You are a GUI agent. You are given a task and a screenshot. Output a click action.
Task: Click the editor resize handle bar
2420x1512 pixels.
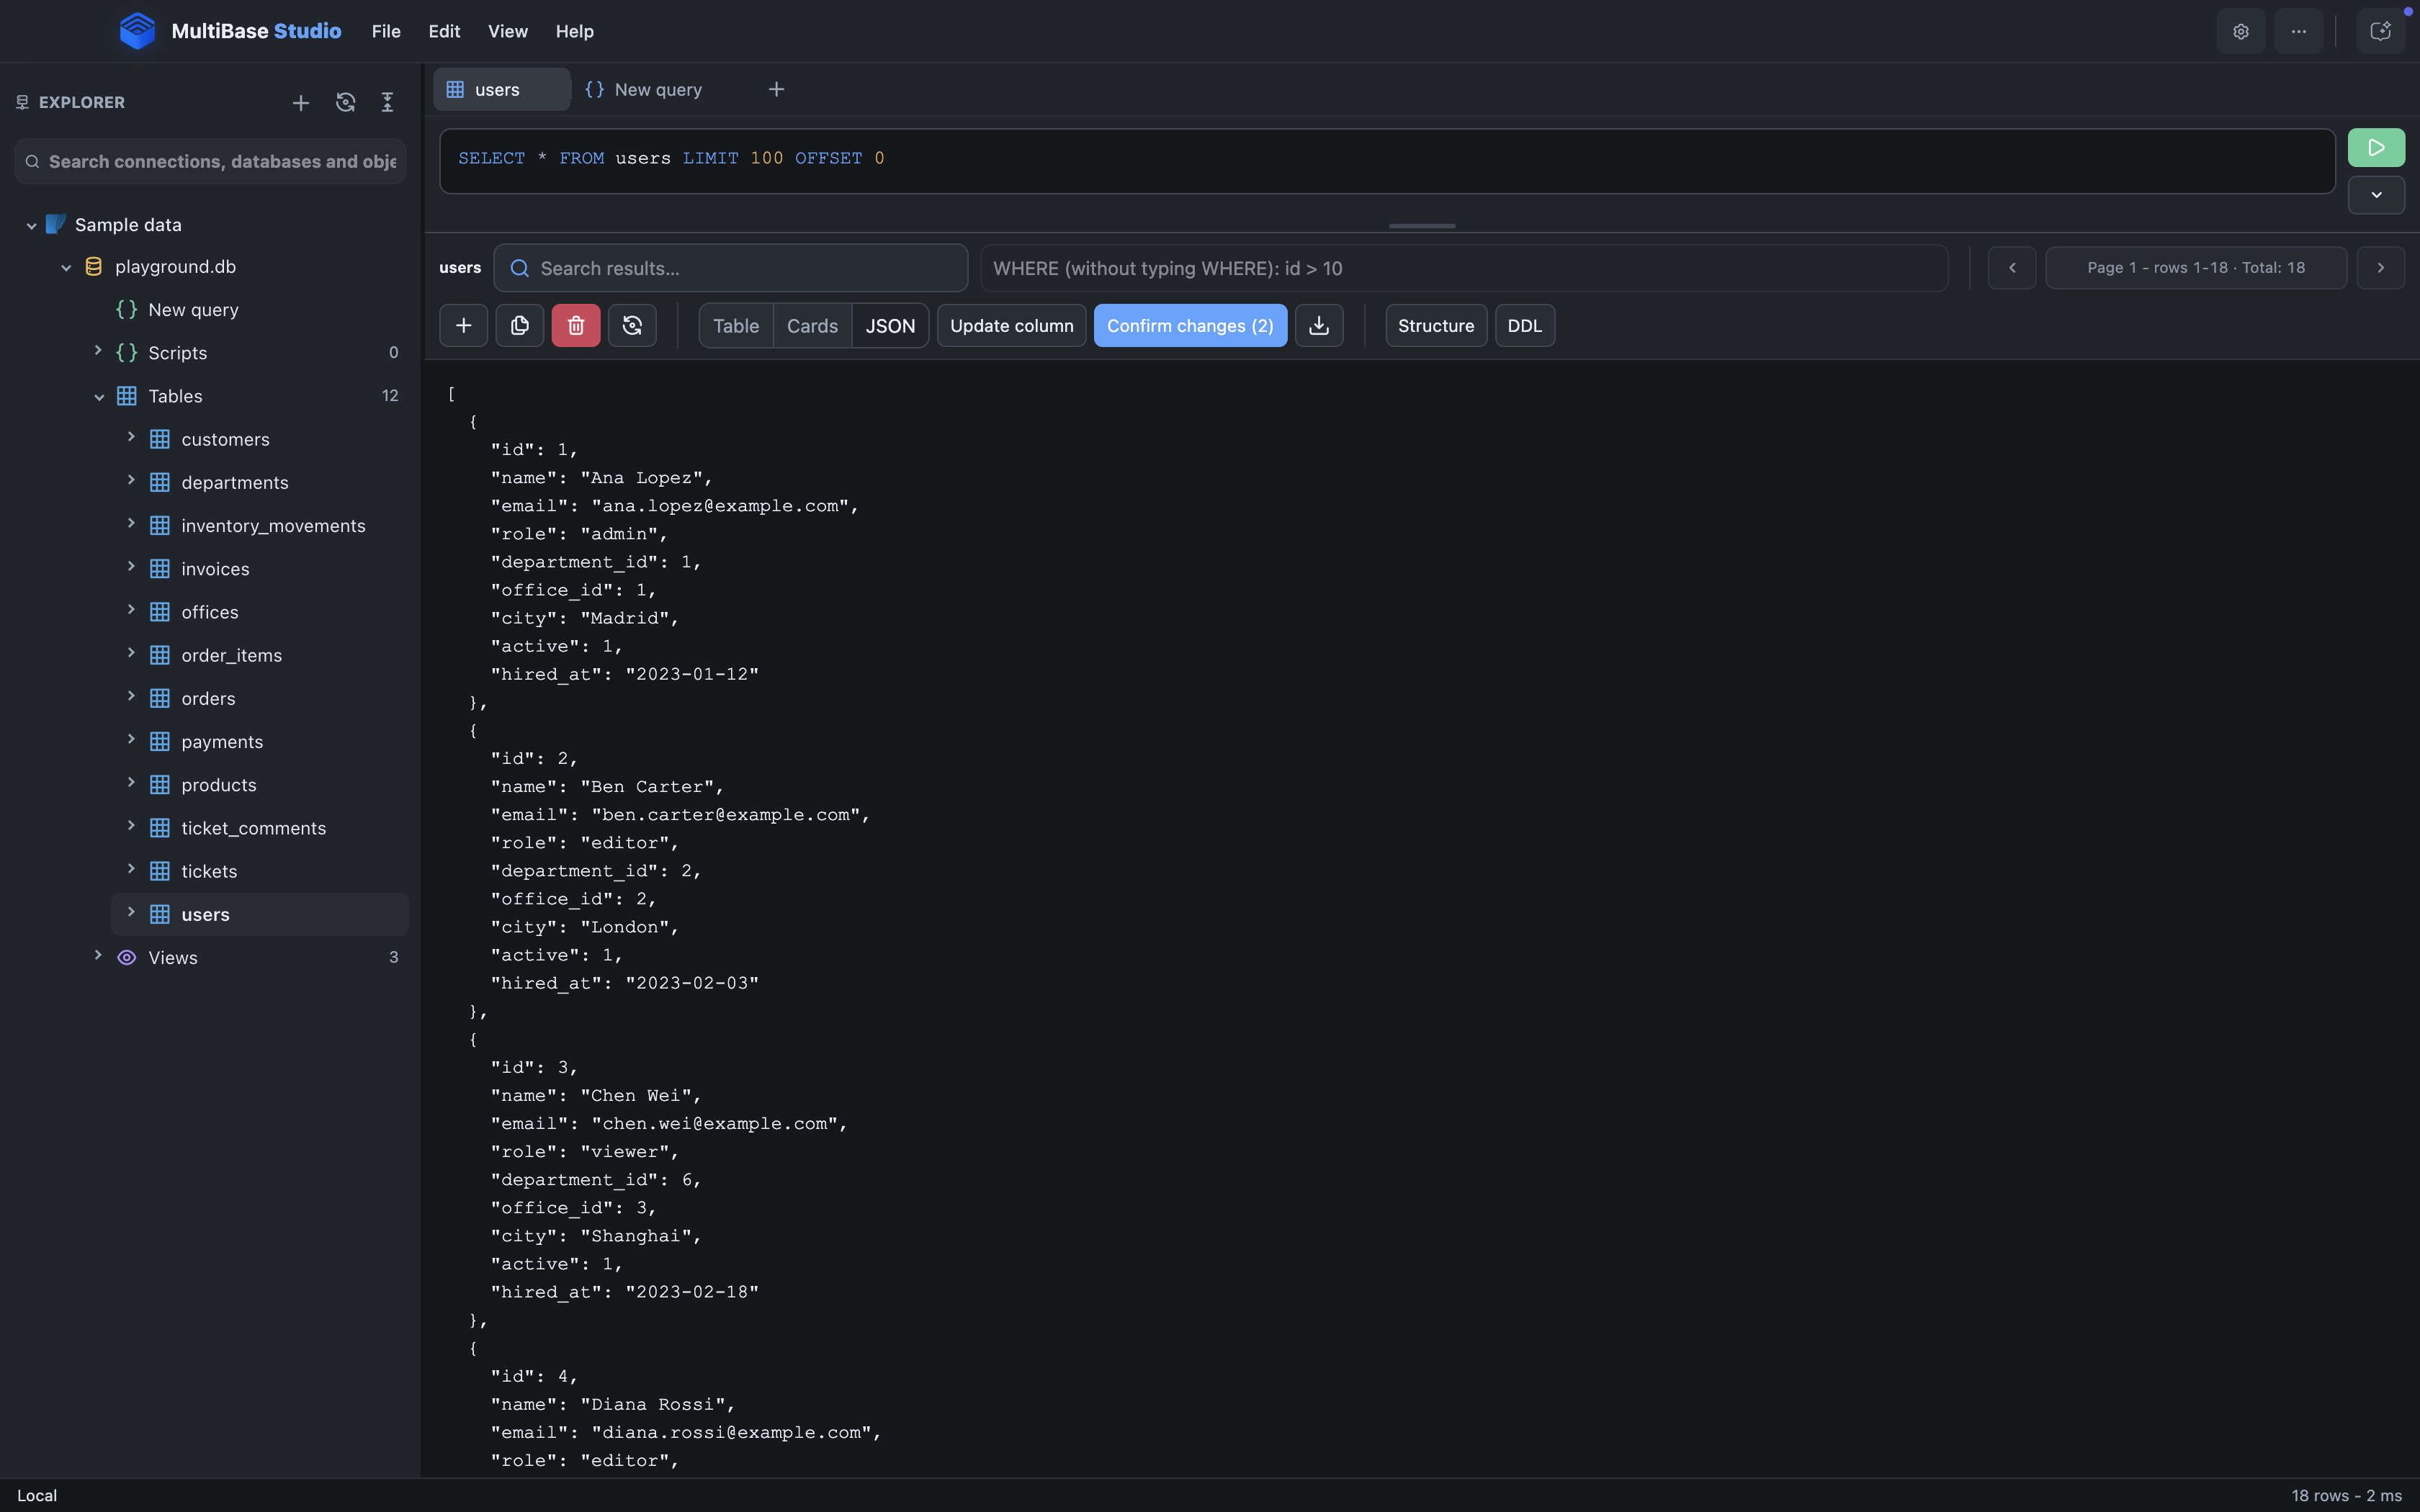tap(1422, 226)
